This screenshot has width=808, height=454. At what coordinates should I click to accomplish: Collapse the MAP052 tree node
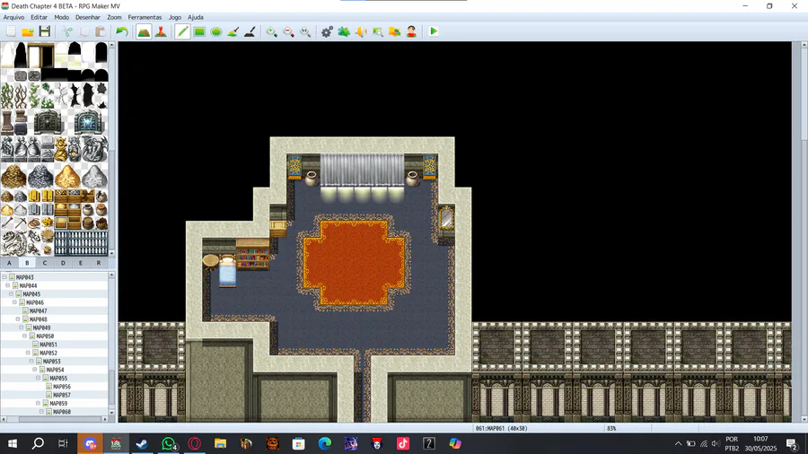click(28, 353)
